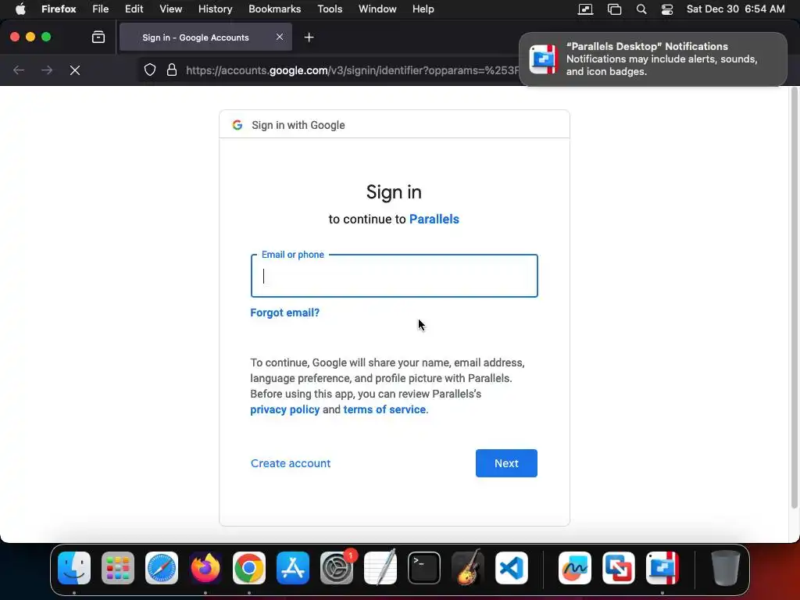The image size is (800, 600).
Task: Open the privacy policy link
Action: pyautogui.click(x=284, y=409)
